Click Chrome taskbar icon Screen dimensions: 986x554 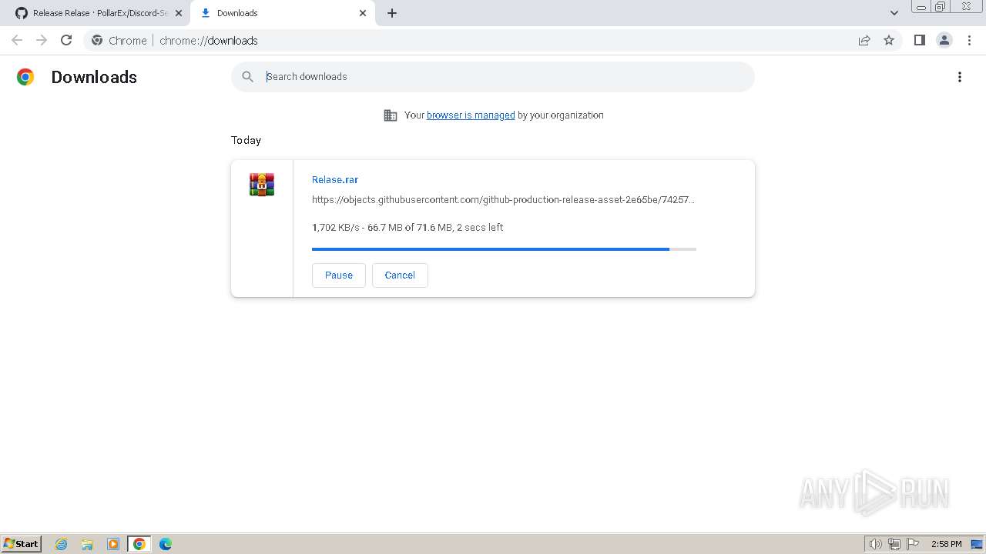coord(139,544)
